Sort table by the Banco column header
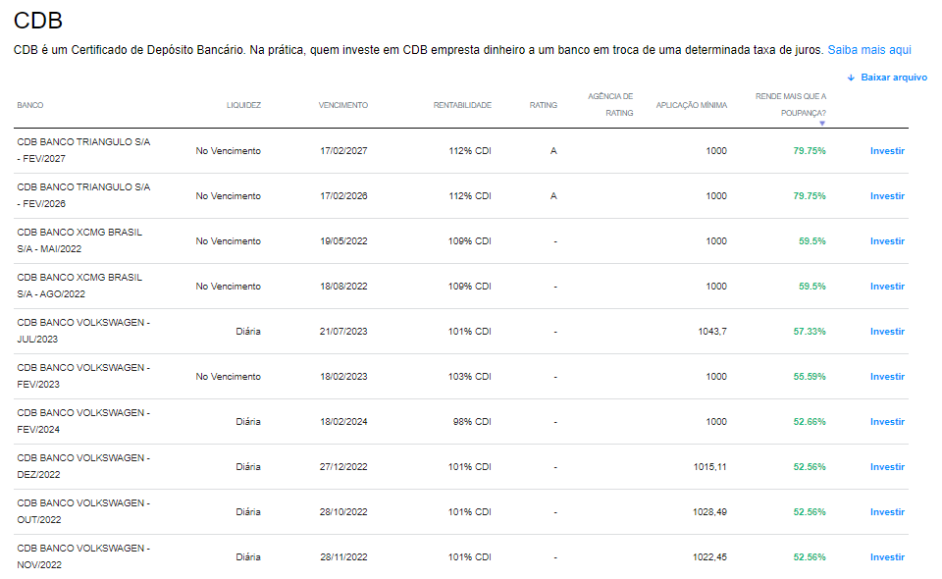The image size is (942, 579). pos(30,105)
